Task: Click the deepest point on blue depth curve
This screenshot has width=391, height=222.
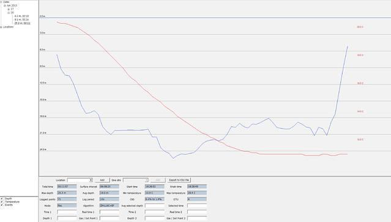Action: 174,158
